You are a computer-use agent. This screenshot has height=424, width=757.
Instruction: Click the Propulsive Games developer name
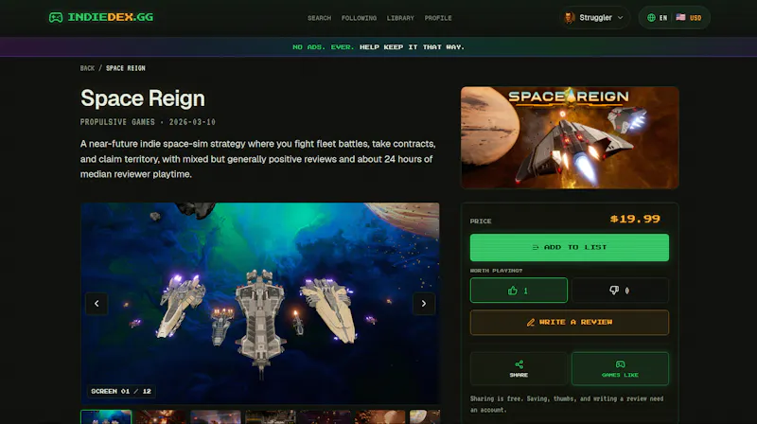point(117,122)
